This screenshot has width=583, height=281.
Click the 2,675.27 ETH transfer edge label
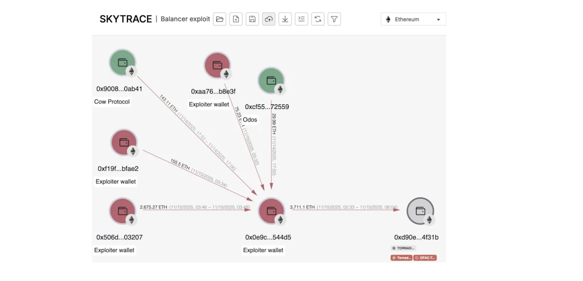pyautogui.click(x=153, y=207)
